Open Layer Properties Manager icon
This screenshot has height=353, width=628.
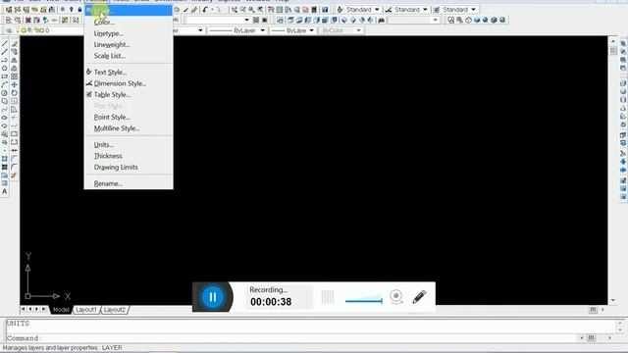pyautogui.click(x=9, y=30)
